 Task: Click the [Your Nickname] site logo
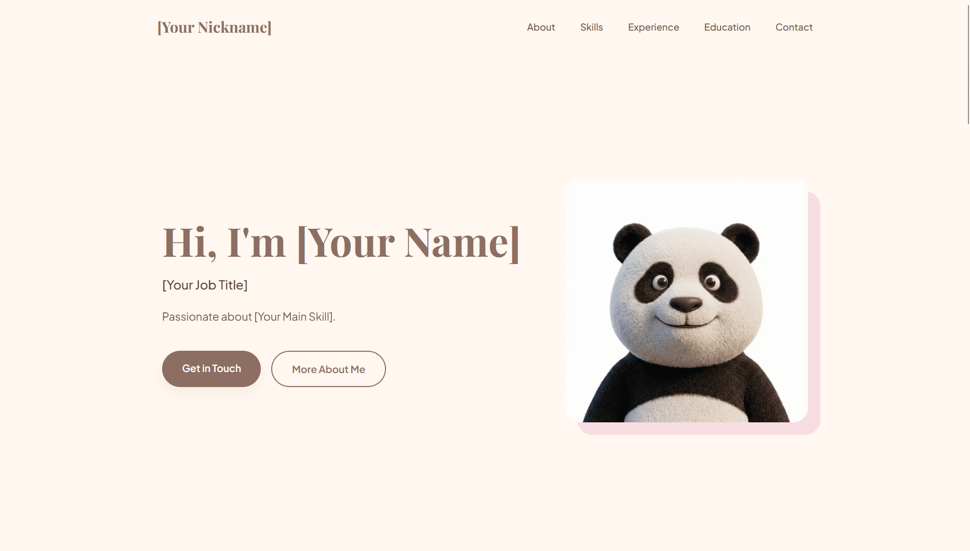(x=214, y=27)
